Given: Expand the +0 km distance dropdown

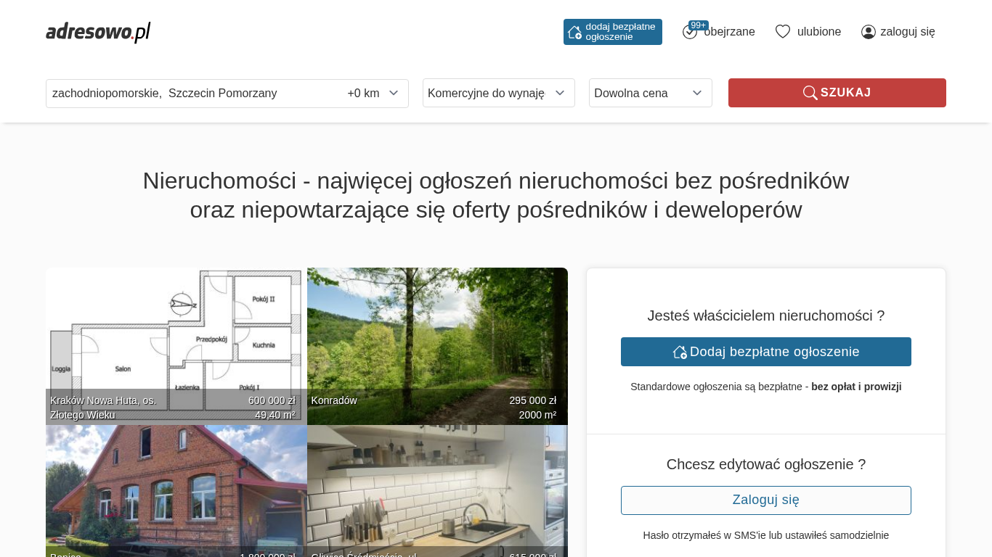Looking at the screenshot, I should coord(373,93).
